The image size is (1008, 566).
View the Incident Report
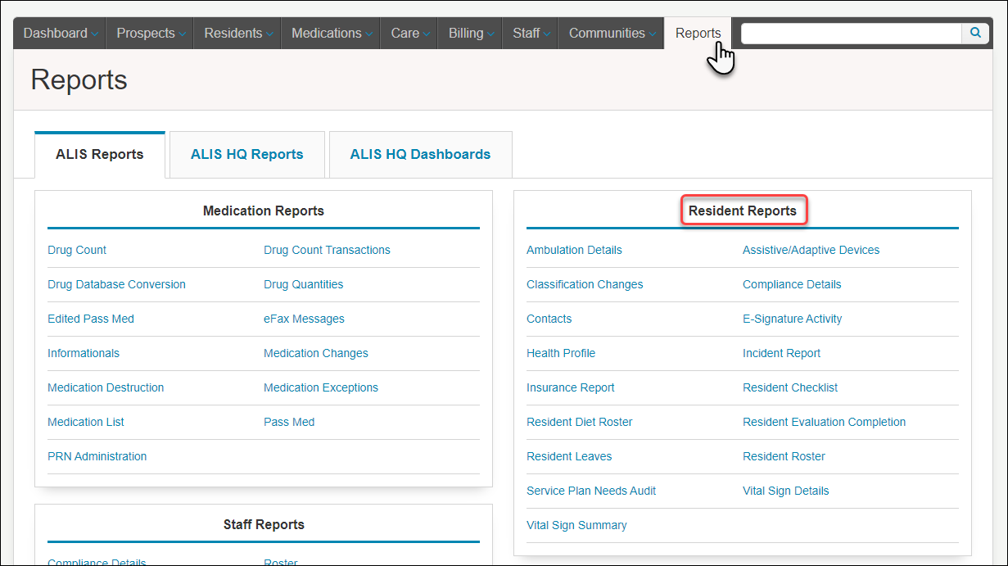tap(781, 353)
